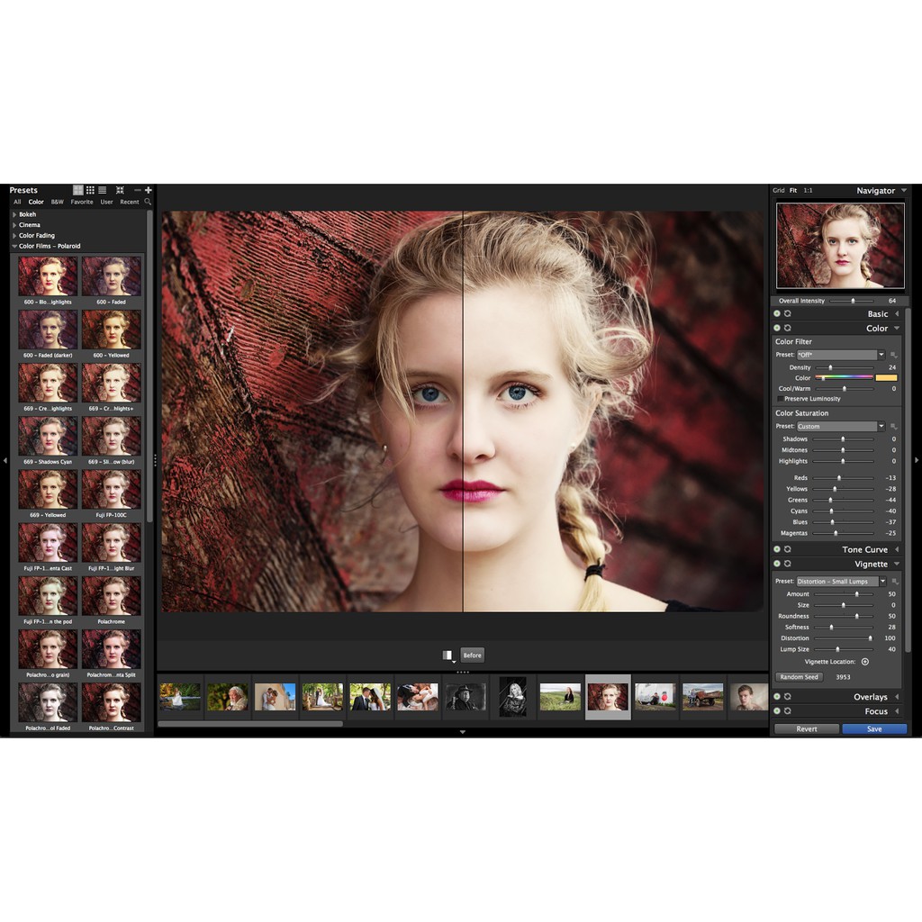The image size is (922, 922).
Task: Click the split-view icon beside the Before button
Action: click(x=447, y=655)
